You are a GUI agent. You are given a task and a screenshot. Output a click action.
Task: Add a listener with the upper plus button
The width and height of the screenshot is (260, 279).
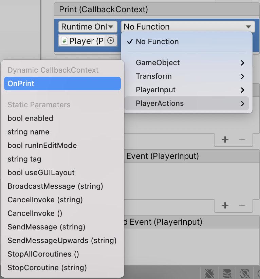[225, 139]
